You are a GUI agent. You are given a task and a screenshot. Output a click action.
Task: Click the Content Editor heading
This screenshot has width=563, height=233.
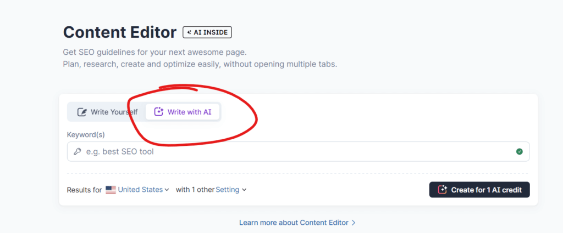pyautogui.click(x=120, y=32)
